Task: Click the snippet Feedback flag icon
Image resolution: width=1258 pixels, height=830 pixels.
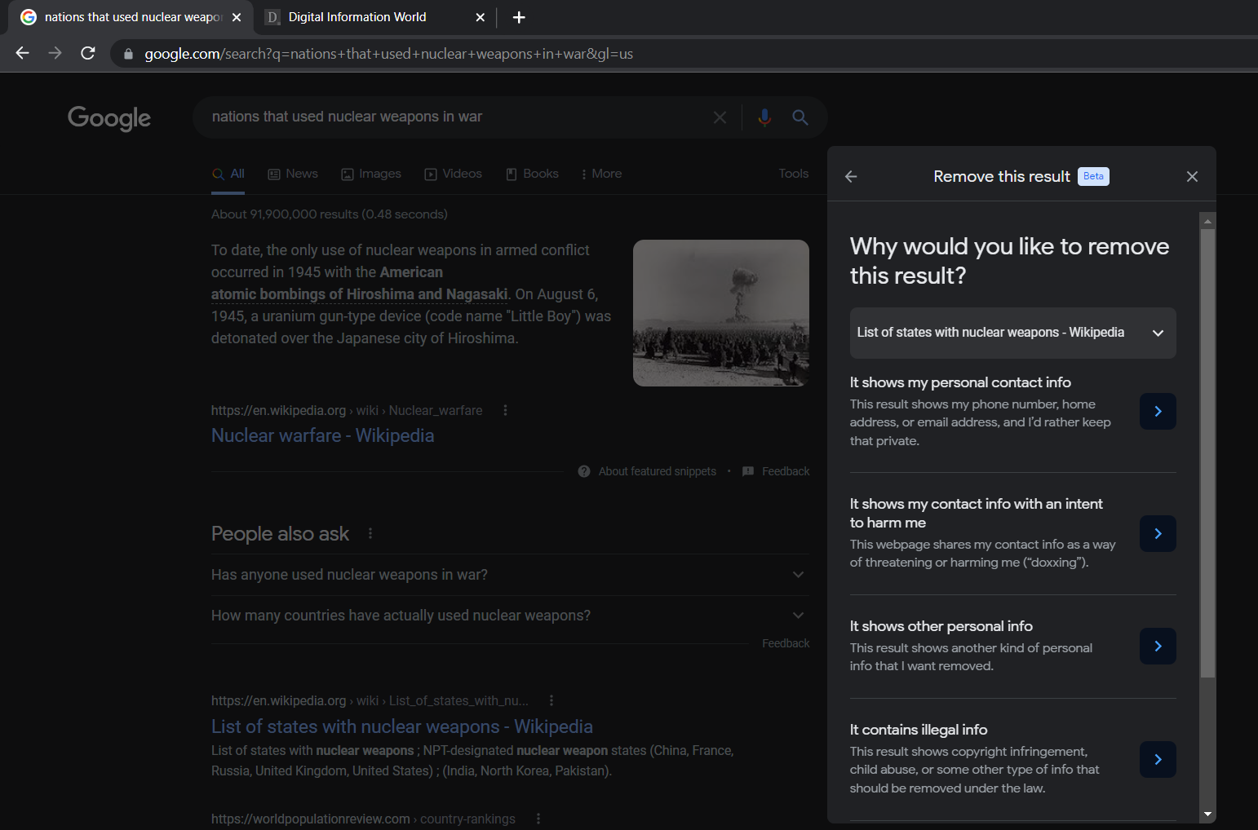Action: click(748, 471)
